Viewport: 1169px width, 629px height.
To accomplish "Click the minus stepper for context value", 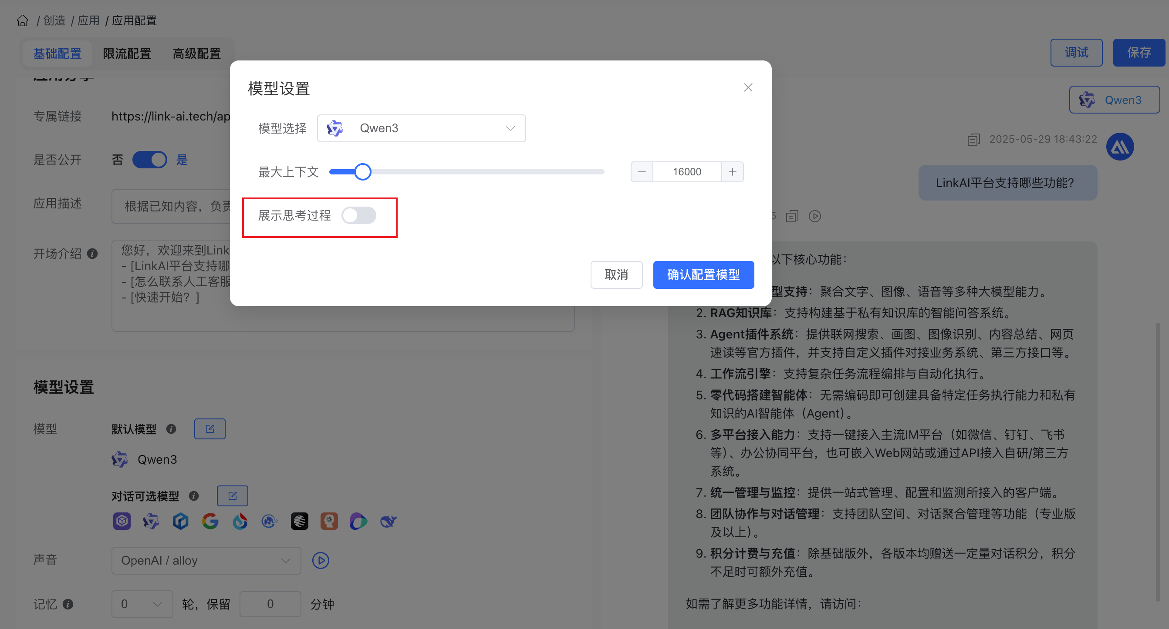I will 642,172.
